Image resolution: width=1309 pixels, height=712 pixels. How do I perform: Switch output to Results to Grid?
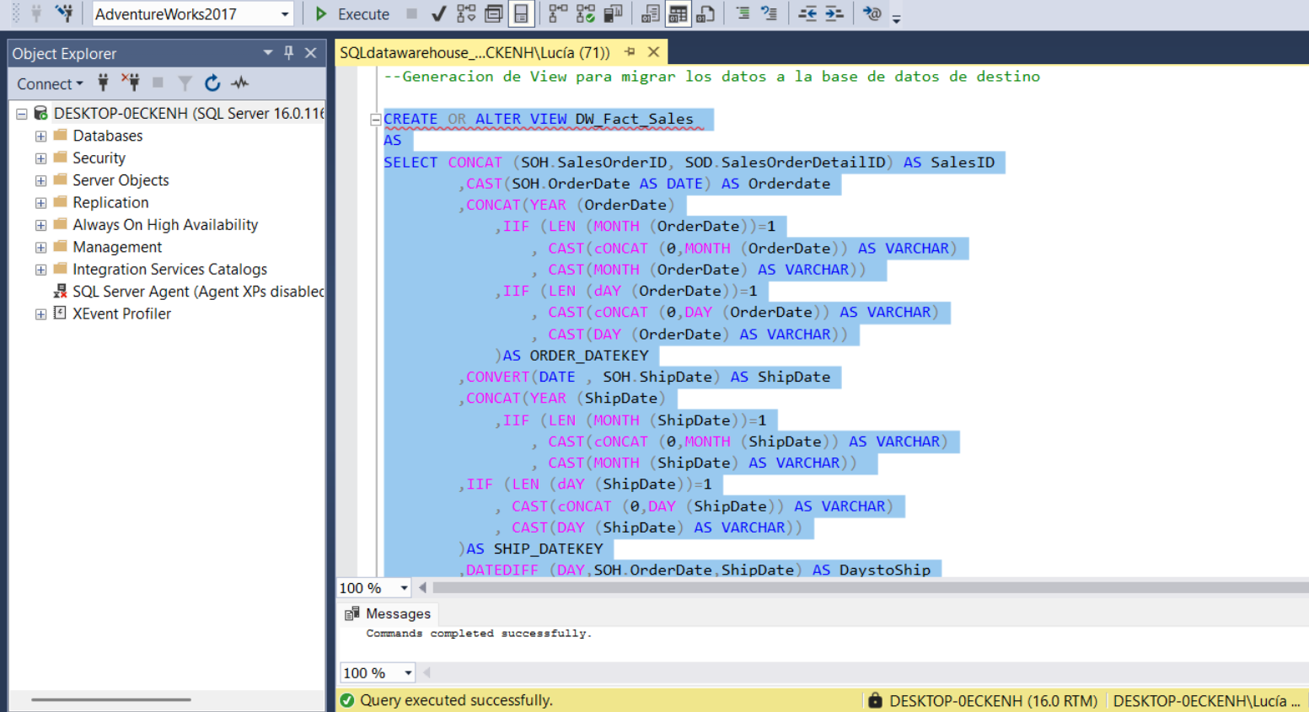pos(678,13)
